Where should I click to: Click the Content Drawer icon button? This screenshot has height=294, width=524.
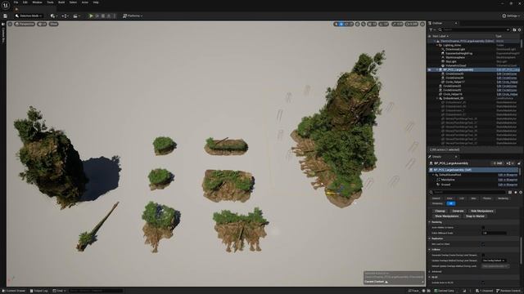click(x=14, y=291)
